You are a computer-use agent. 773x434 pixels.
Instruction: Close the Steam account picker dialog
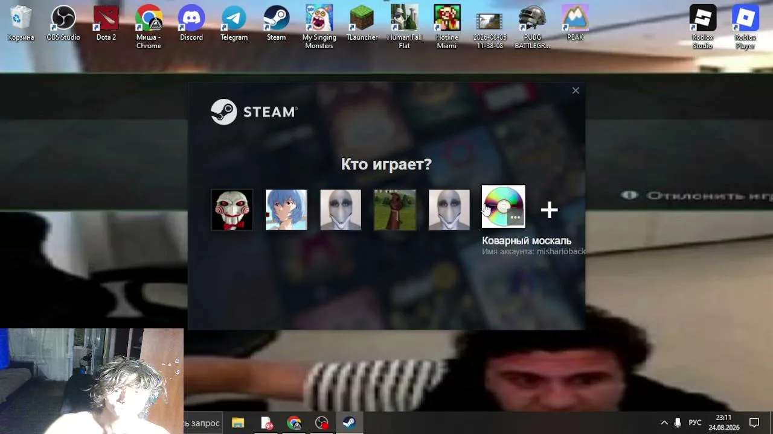(576, 90)
